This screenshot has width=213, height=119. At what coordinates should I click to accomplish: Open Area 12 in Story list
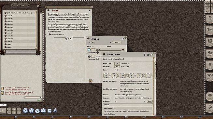10,47
